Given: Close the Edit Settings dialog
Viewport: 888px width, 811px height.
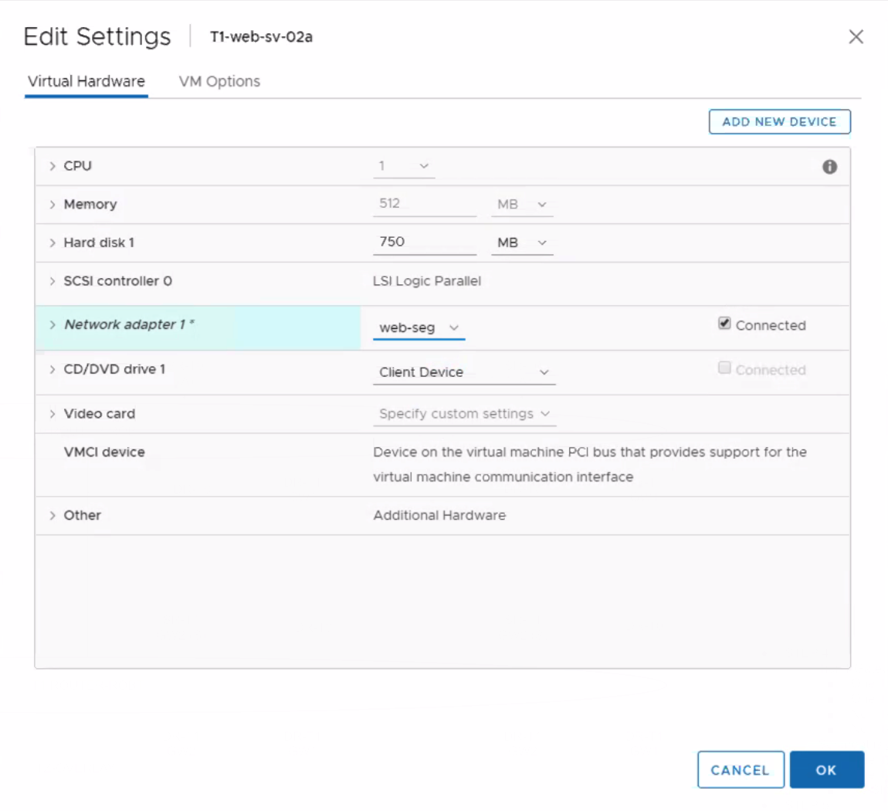Looking at the screenshot, I should pyautogui.click(x=856, y=37).
